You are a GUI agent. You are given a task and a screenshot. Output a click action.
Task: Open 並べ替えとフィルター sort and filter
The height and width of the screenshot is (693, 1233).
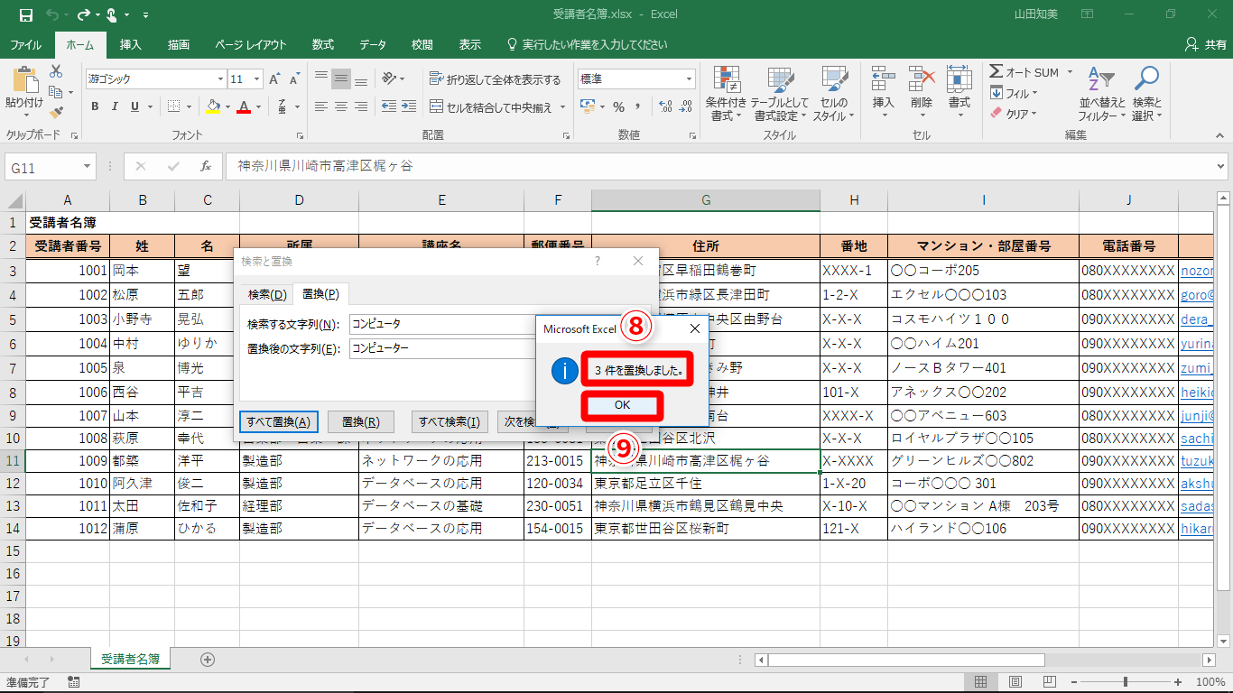(x=1102, y=93)
